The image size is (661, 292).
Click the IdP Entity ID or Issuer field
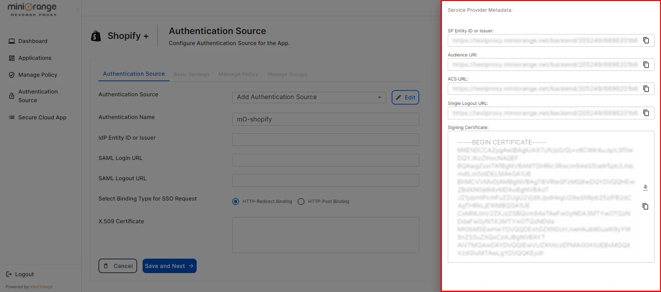click(x=326, y=140)
